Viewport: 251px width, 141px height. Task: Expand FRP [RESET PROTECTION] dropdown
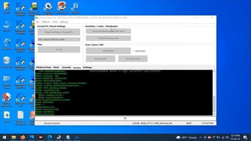[59, 39]
